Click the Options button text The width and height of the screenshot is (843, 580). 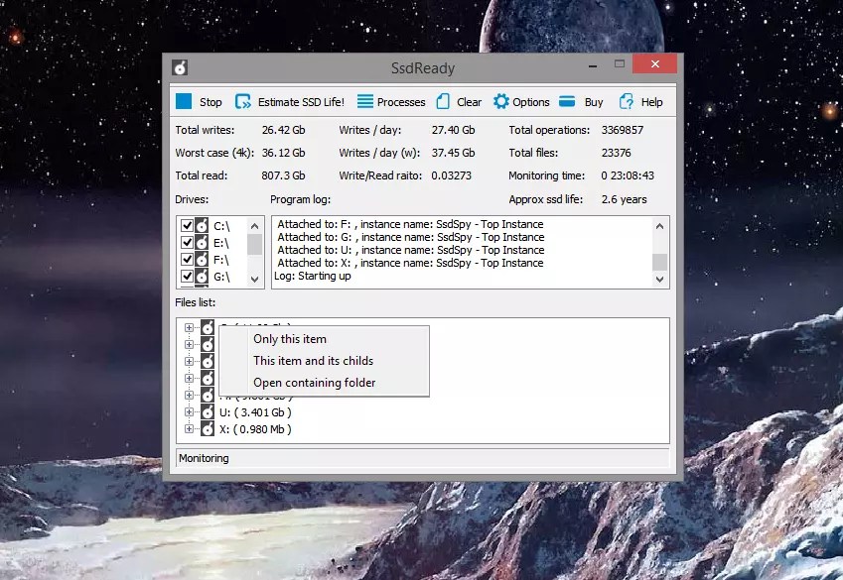tap(530, 102)
